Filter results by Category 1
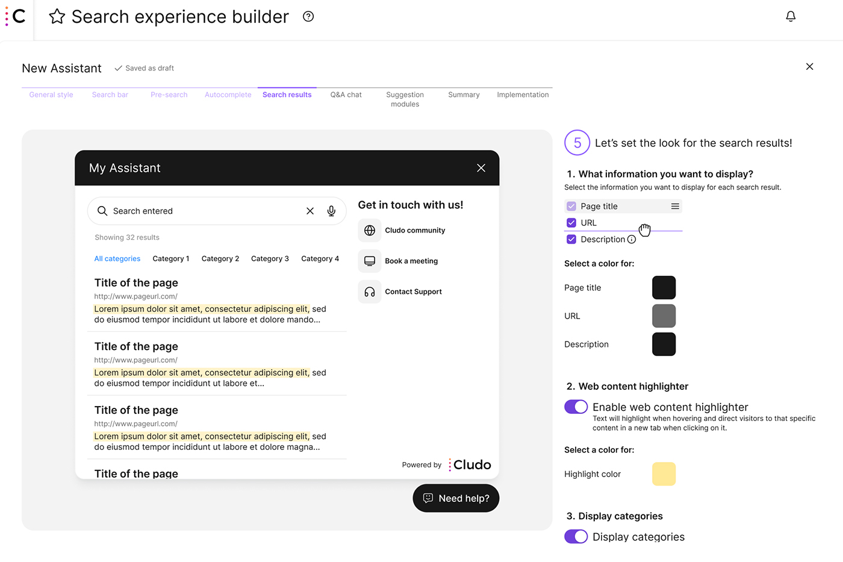The height and width of the screenshot is (562, 843). (x=171, y=258)
